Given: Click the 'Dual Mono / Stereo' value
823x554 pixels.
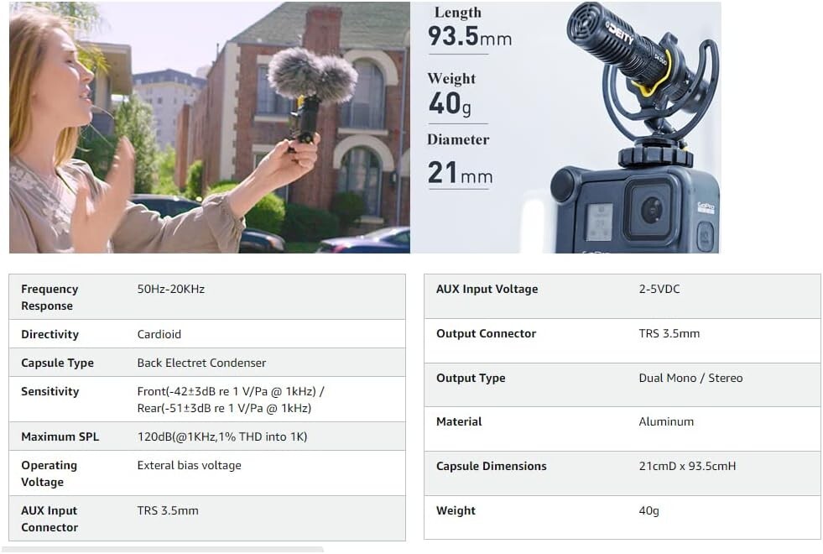Looking at the screenshot, I should click(690, 378).
